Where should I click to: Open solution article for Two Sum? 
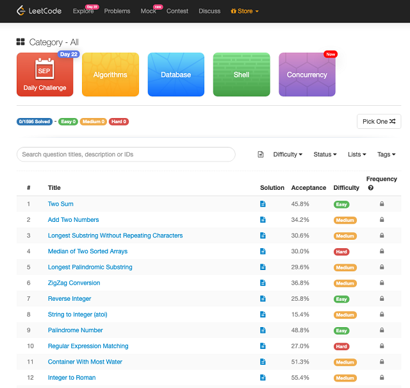(263, 204)
